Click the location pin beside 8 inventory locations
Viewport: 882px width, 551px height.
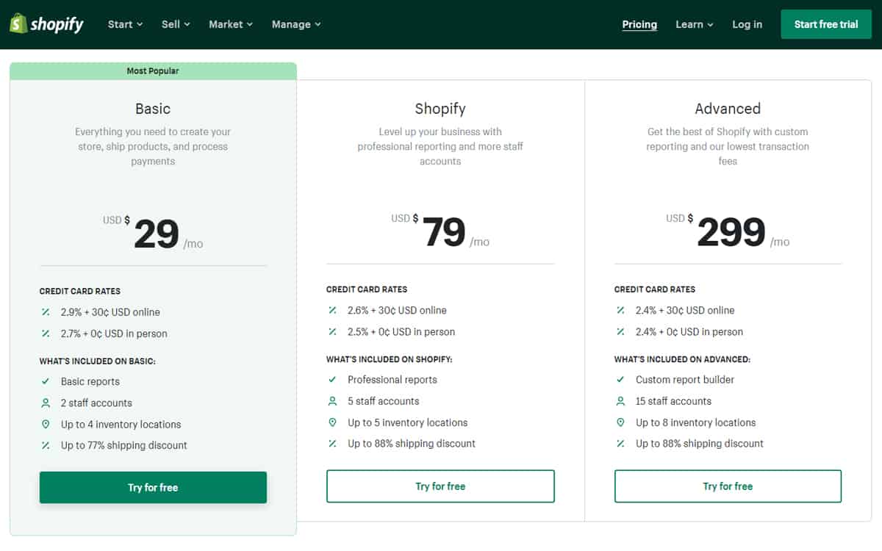click(620, 422)
